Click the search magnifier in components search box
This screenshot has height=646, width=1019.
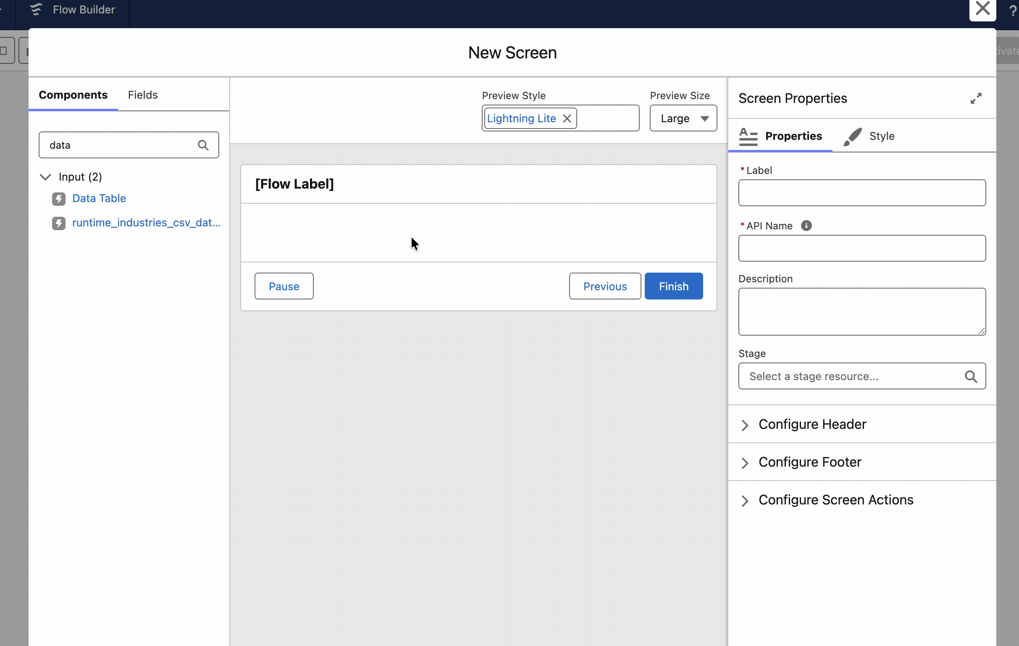coord(203,145)
